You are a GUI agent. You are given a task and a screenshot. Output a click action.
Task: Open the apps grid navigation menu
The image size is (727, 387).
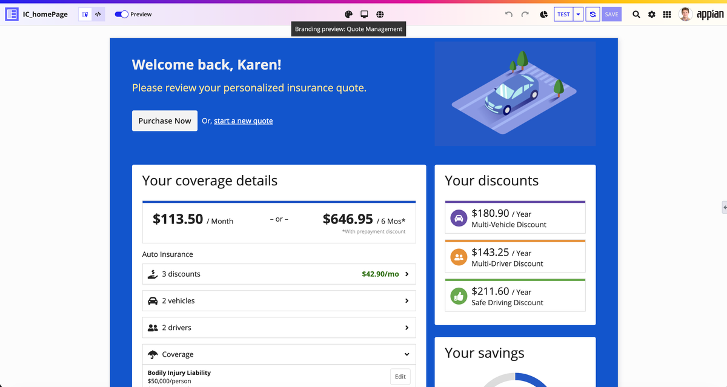coord(667,15)
